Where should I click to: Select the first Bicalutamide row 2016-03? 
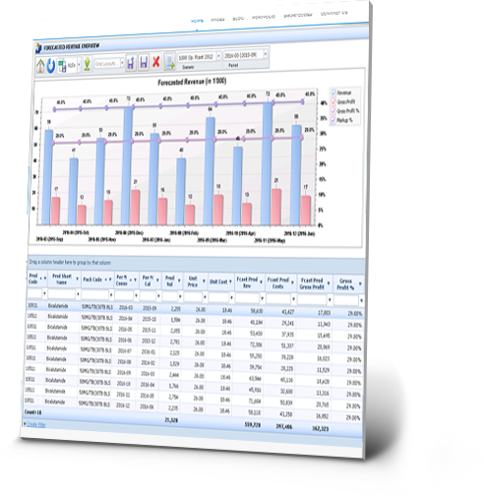pos(195,309)
